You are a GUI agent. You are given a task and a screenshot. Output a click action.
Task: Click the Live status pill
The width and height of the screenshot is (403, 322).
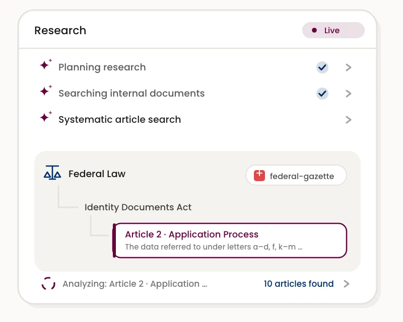(333, 30)
